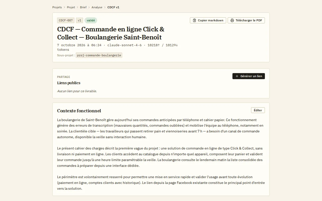Click paragraph starting La boulangerie de Saint-Benoît

tap(161, 128)
